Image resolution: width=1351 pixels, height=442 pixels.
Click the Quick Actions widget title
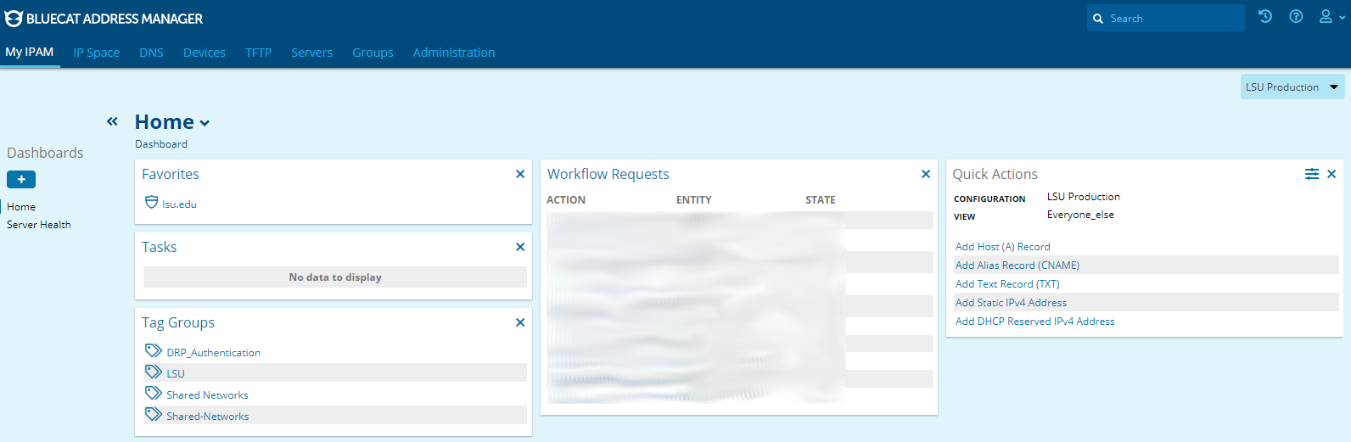pyautogui.click(x=995, y=174)
